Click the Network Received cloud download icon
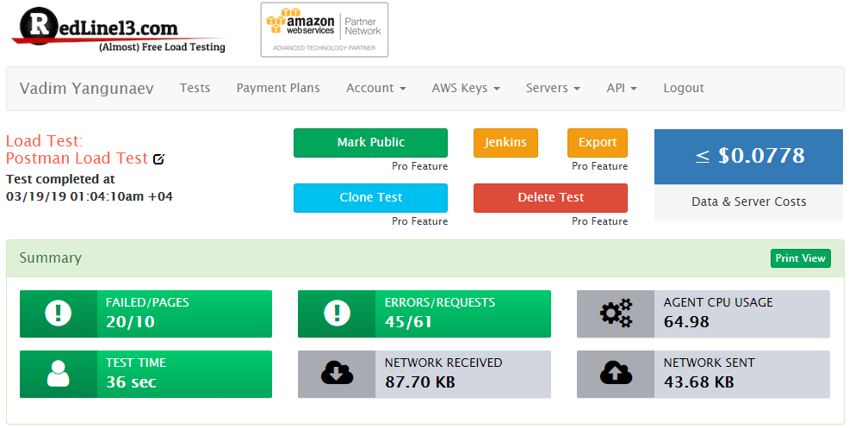Image resolution: width=849 pixels, height=428 pixels. pos(337,374)
